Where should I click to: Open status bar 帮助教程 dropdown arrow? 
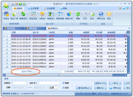[35, 94]
